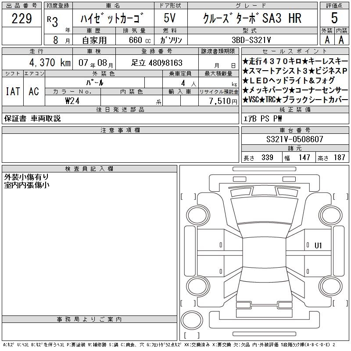Select the text 保証書 車両取説

[x=32, y=118]
